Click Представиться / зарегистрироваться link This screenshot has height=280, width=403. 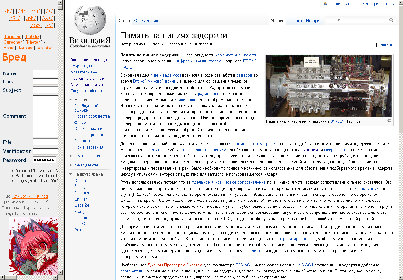362,4
